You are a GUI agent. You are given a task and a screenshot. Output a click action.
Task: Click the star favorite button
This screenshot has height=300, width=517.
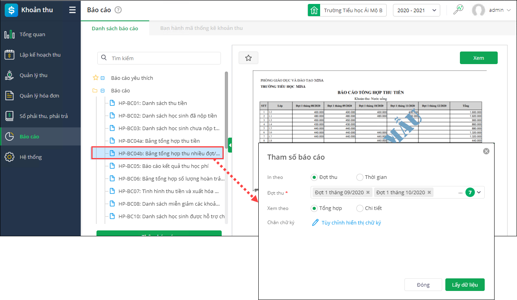pos(248,58)
